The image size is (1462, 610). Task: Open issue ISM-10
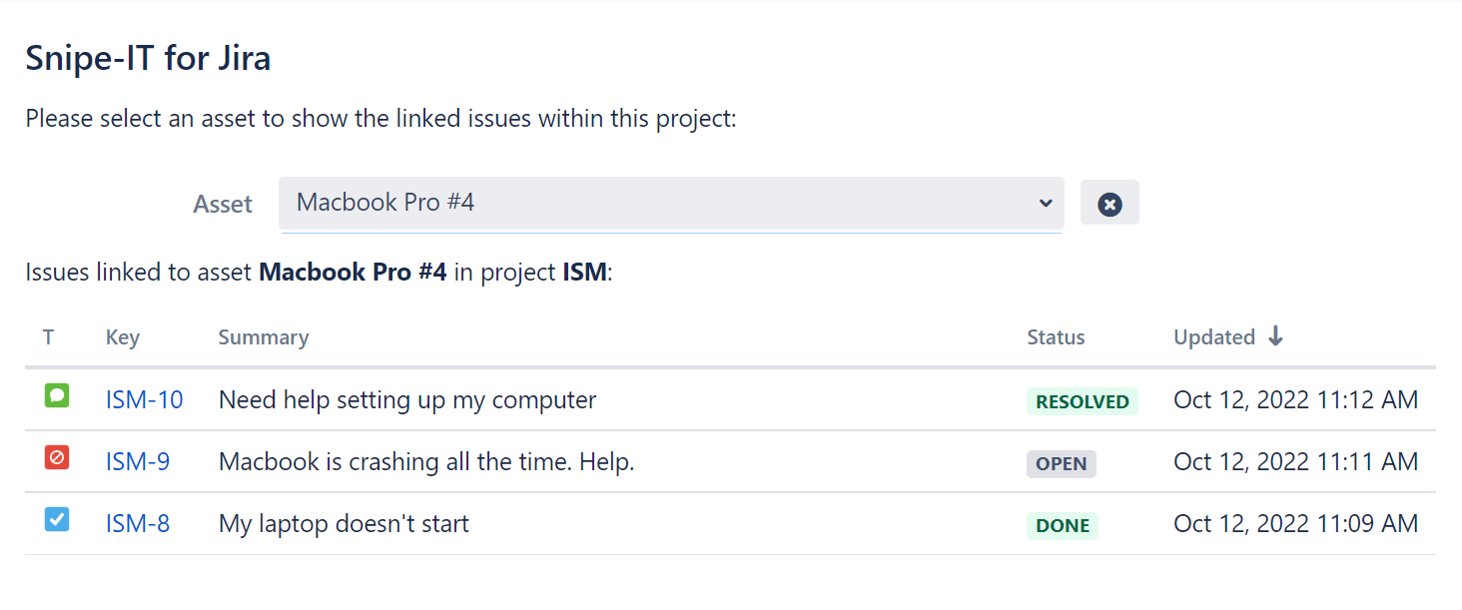[144, 399]
